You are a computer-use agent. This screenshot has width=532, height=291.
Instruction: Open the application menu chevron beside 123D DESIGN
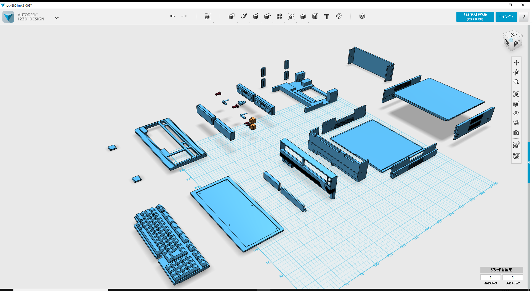pos(57,18)
